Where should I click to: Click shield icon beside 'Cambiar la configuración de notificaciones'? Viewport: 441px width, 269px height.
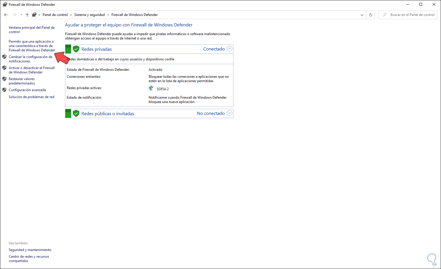coord(4,57)
